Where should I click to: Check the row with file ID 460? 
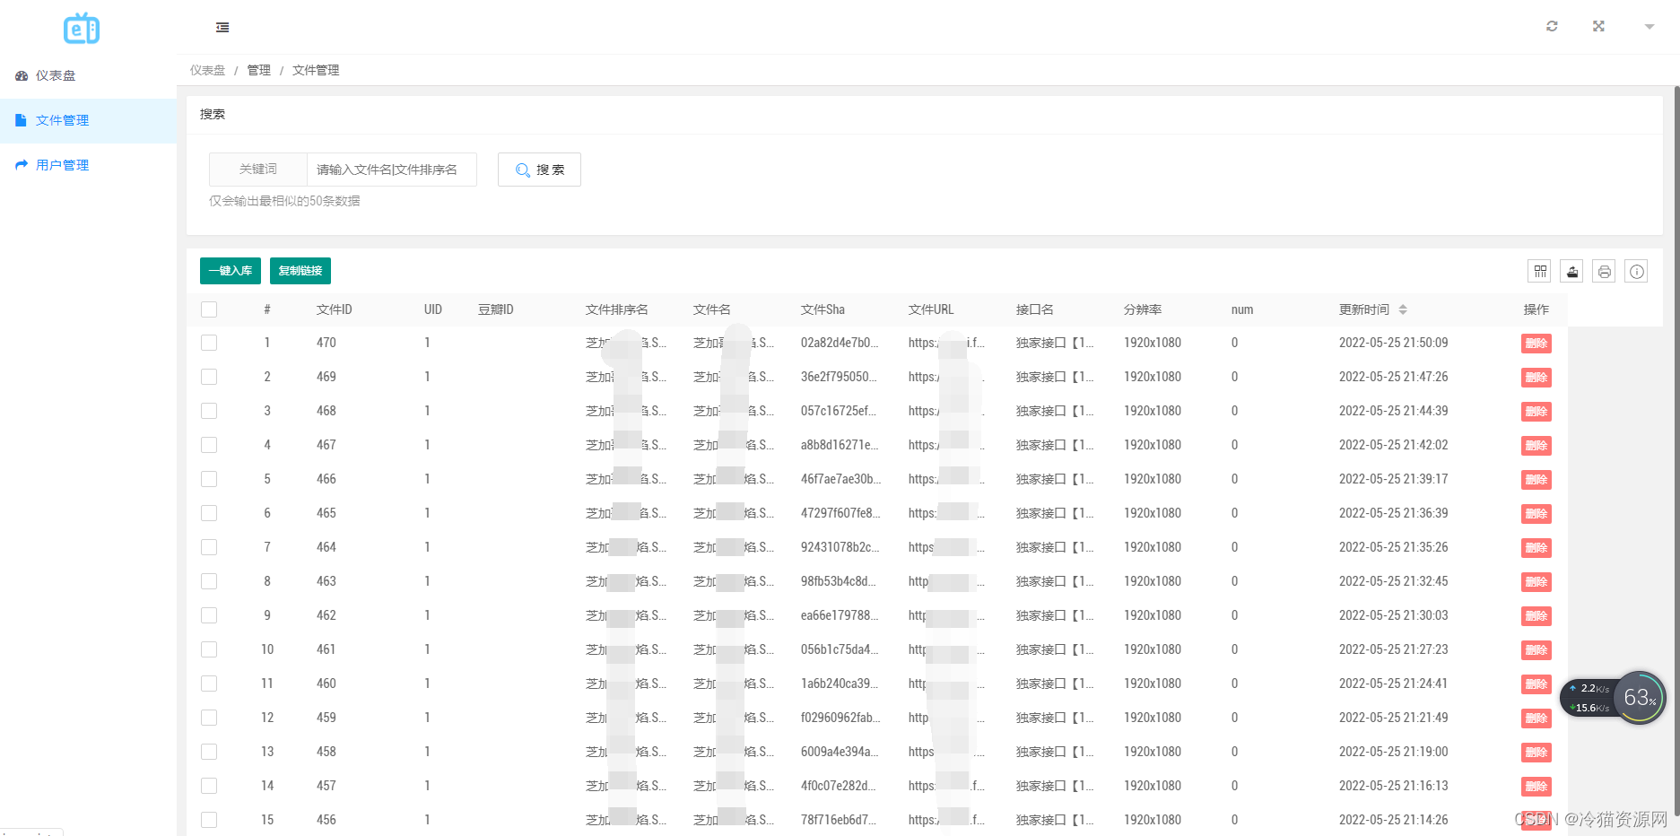(x=209, y=684)
